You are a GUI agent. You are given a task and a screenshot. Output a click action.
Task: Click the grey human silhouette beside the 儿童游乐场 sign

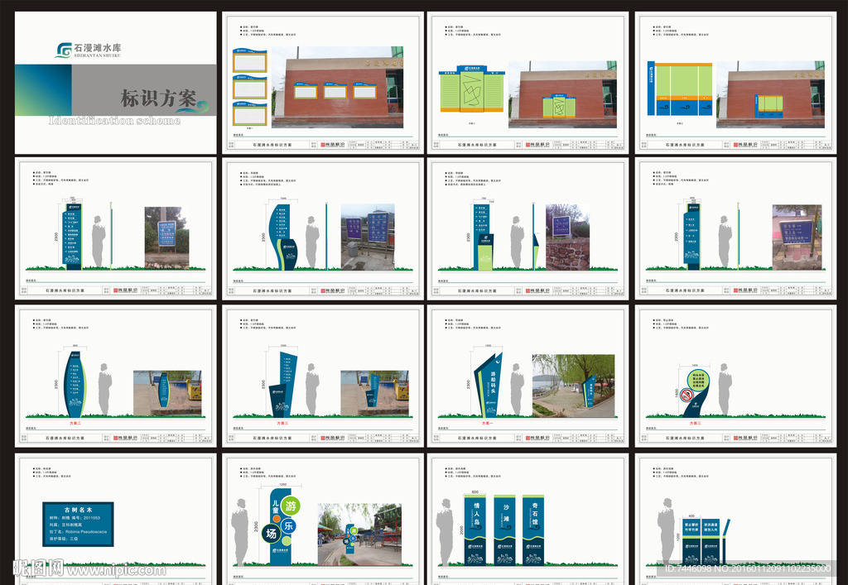239,532
